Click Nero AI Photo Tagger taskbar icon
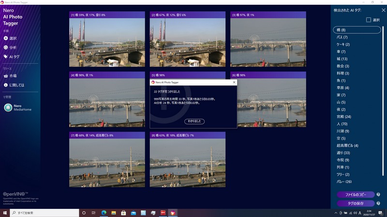 click(x=173, y=213)
